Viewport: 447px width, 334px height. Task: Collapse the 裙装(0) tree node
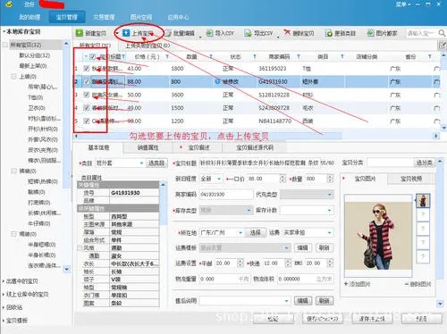click(x=13, y=234)
